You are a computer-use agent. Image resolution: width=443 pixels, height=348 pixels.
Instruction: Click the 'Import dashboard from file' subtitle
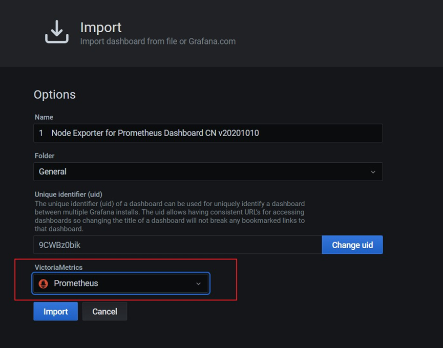click(x=158, y=41)
